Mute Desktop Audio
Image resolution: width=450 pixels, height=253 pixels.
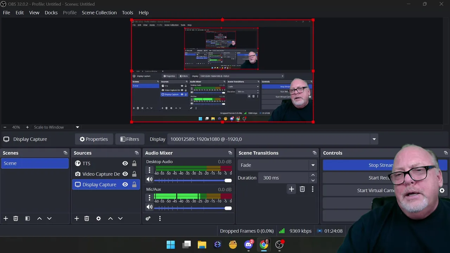click(x=149, y=180)
